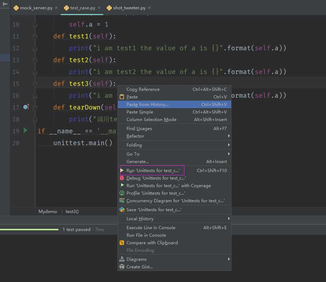Click the clipboard icon beside Paste

[122, 97]
